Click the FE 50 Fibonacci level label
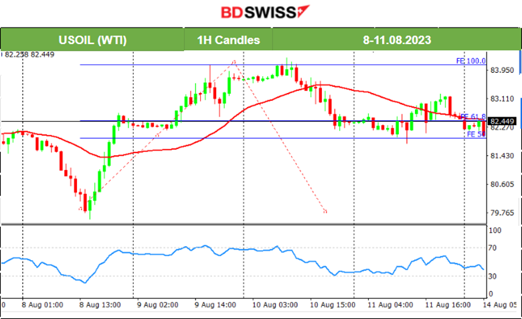This screenshot has width=522, height=319. [476, 134]
